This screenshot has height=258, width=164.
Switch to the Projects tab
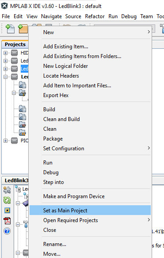15,44
